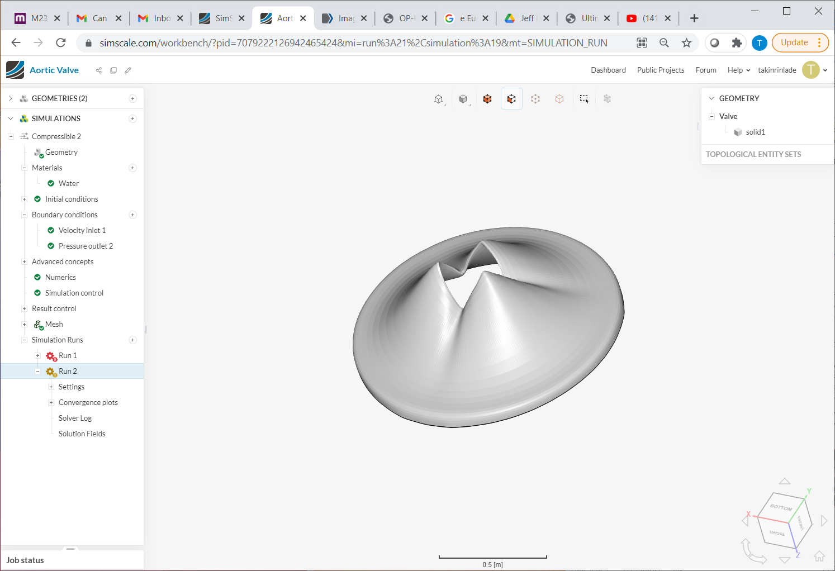Click the mesh visualization icon in the toolbar
The width and height of the screenshot is (835, 571).
coord(607,98)
